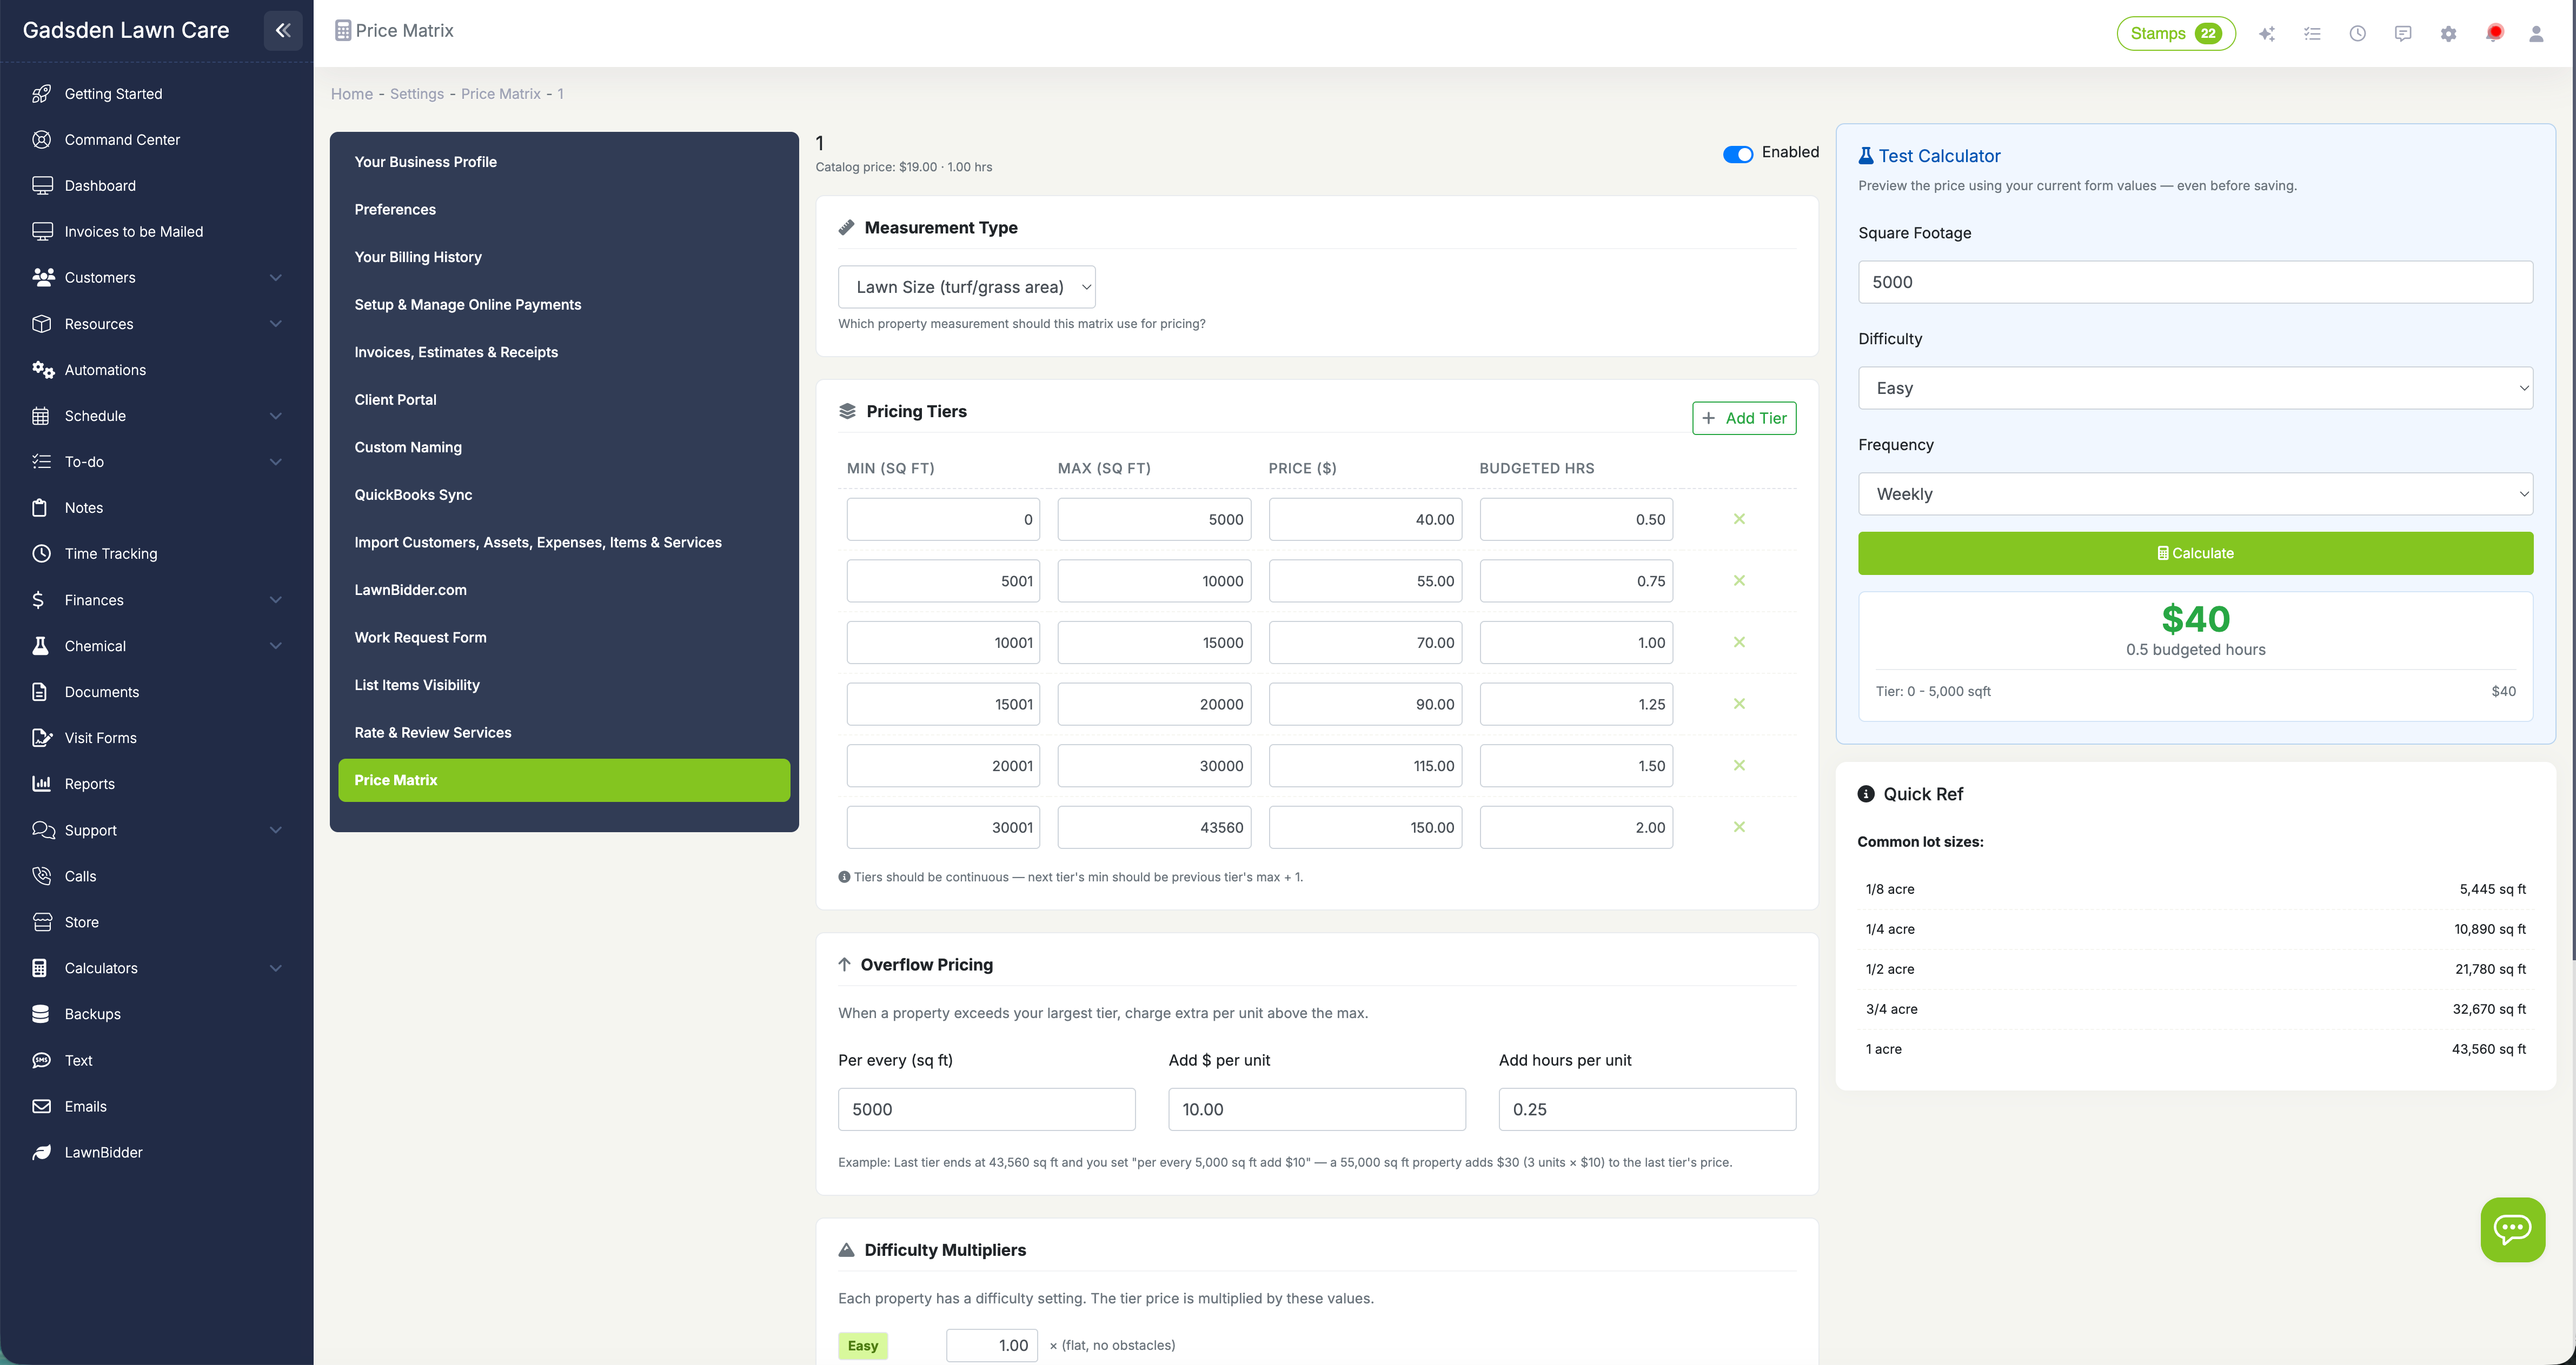The height and width of the screenshot is (1365, 2576).
Task: Open the user profile avatar menu
Action: pyautogui.click(x=2537, y=33)
